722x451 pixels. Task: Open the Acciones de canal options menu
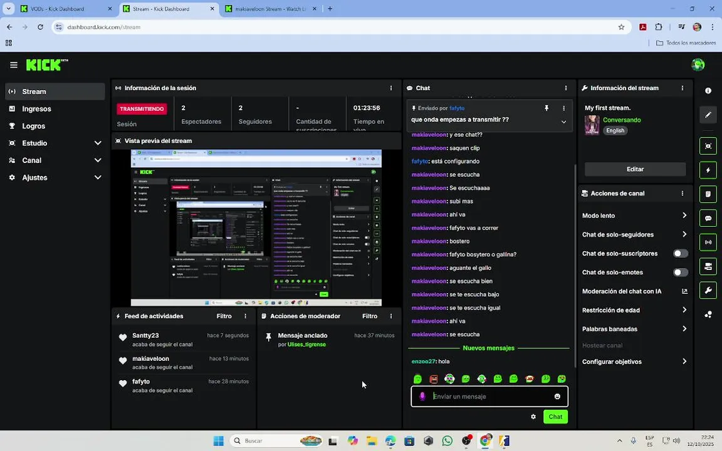pos(683,194)
